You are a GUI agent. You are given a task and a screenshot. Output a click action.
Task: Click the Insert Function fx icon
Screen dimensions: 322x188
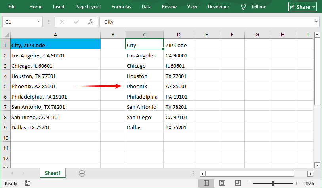pyautogui.click(x=91, y=22)
